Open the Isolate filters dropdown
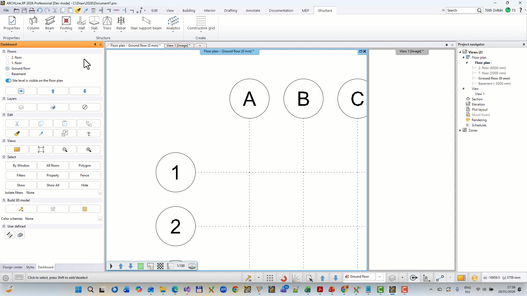This screenshot has height=296, width=527. click(100, 193)
